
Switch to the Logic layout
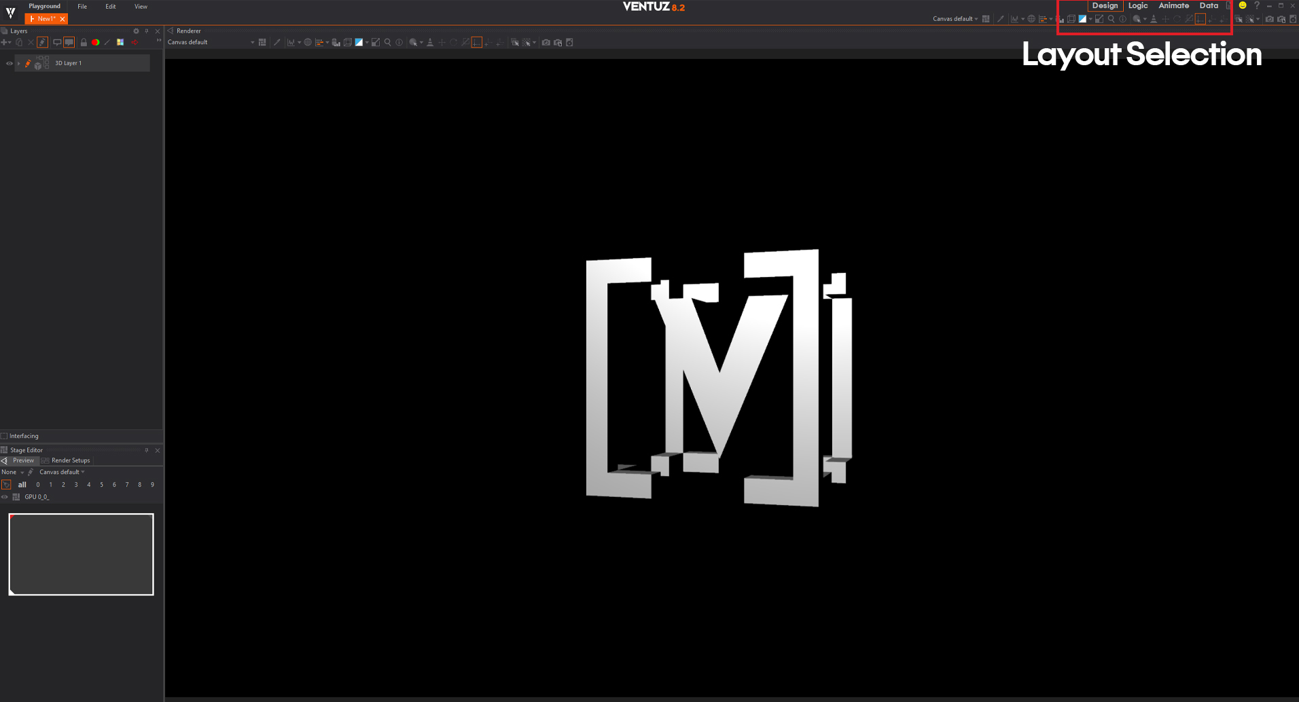pyautogui.click(x=1137, y=6)
